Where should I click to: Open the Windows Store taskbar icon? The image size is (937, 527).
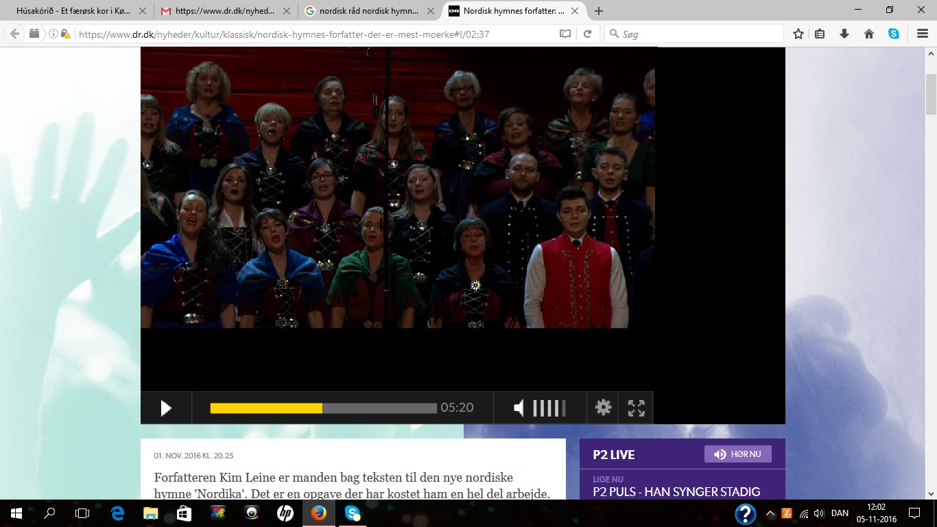pos(184,513)
